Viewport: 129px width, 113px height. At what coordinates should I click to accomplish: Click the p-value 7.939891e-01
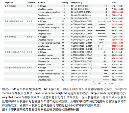pos(117,21)
